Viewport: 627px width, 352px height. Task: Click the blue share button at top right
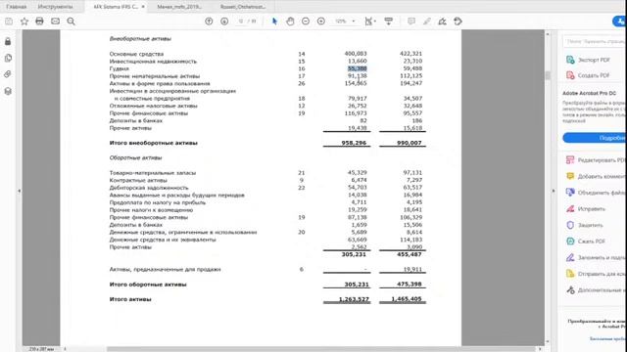point(619,22)
